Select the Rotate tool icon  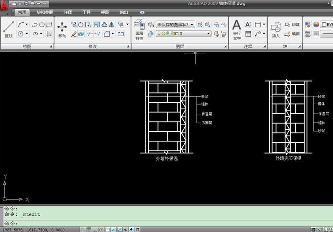81,25
